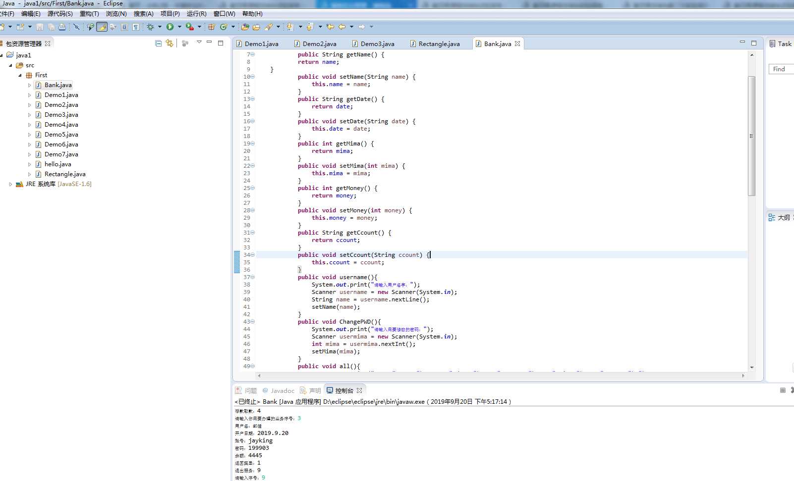Click the Save toolbar icon
The height and width of the screenshot is (481, 794).
tap(40, 27)
